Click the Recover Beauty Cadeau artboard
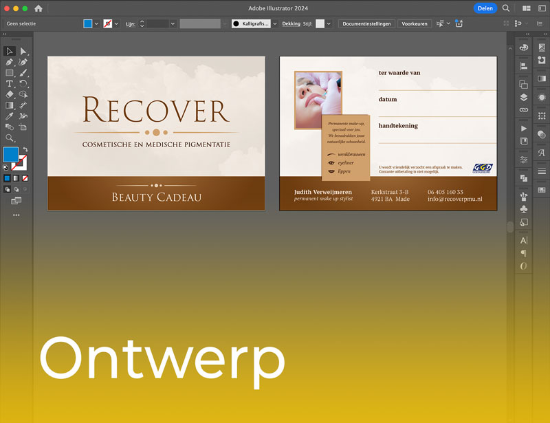Viewport: 550px width, 423px height. pyautogui.click(x=157, y=133)
